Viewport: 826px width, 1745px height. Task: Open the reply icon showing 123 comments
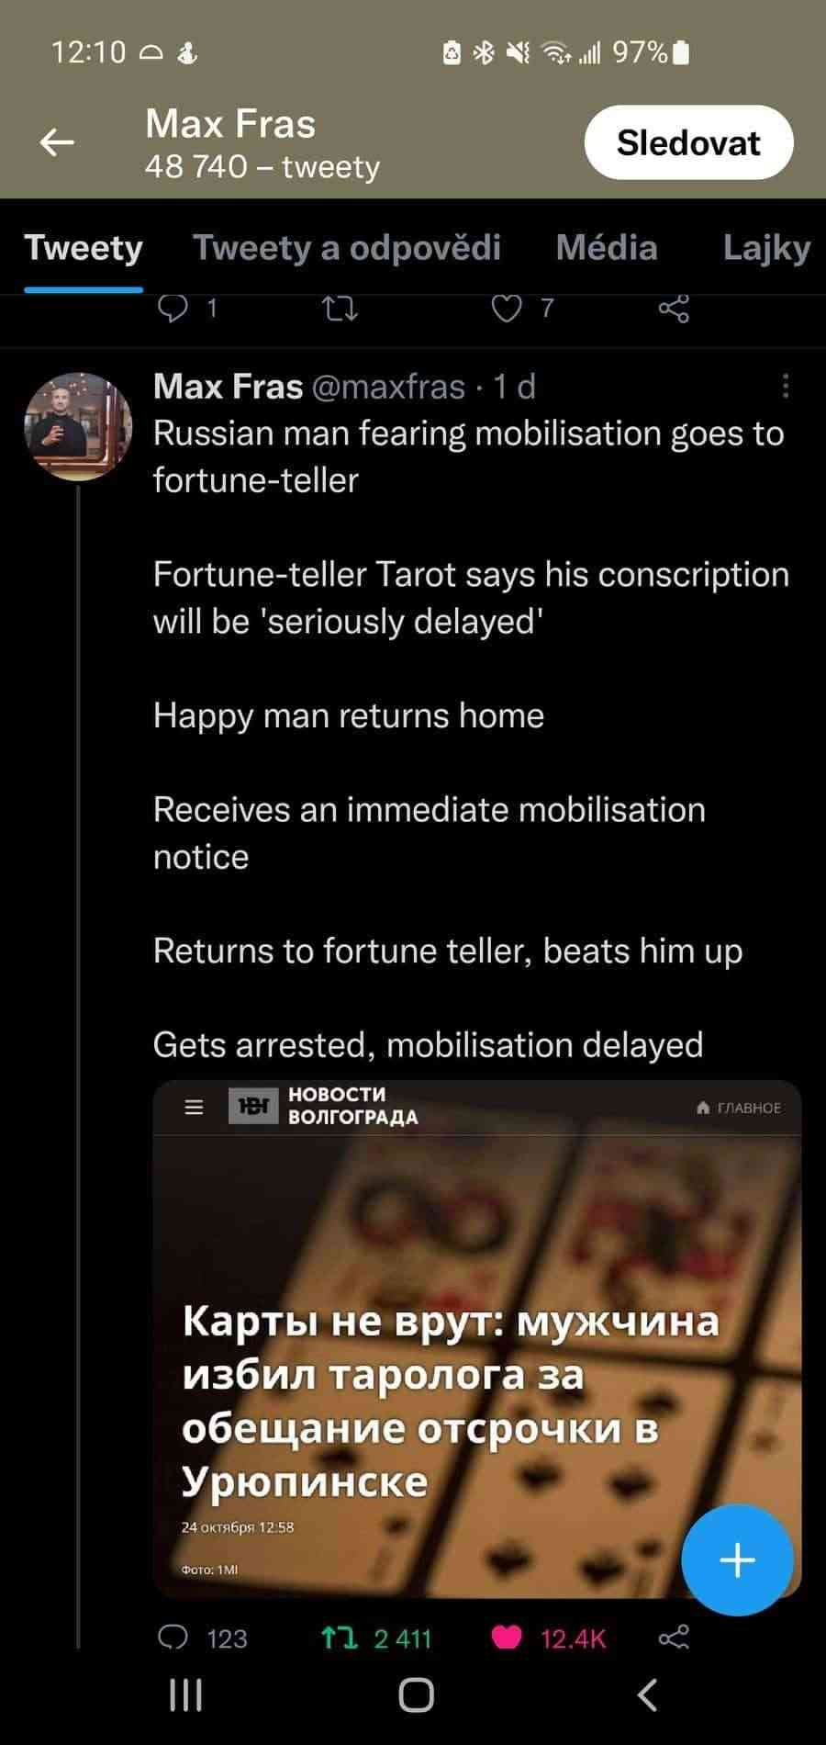173,1638
